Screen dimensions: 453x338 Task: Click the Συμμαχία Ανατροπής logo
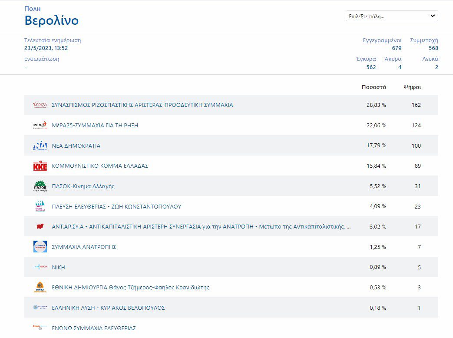[x=40, y=247]
